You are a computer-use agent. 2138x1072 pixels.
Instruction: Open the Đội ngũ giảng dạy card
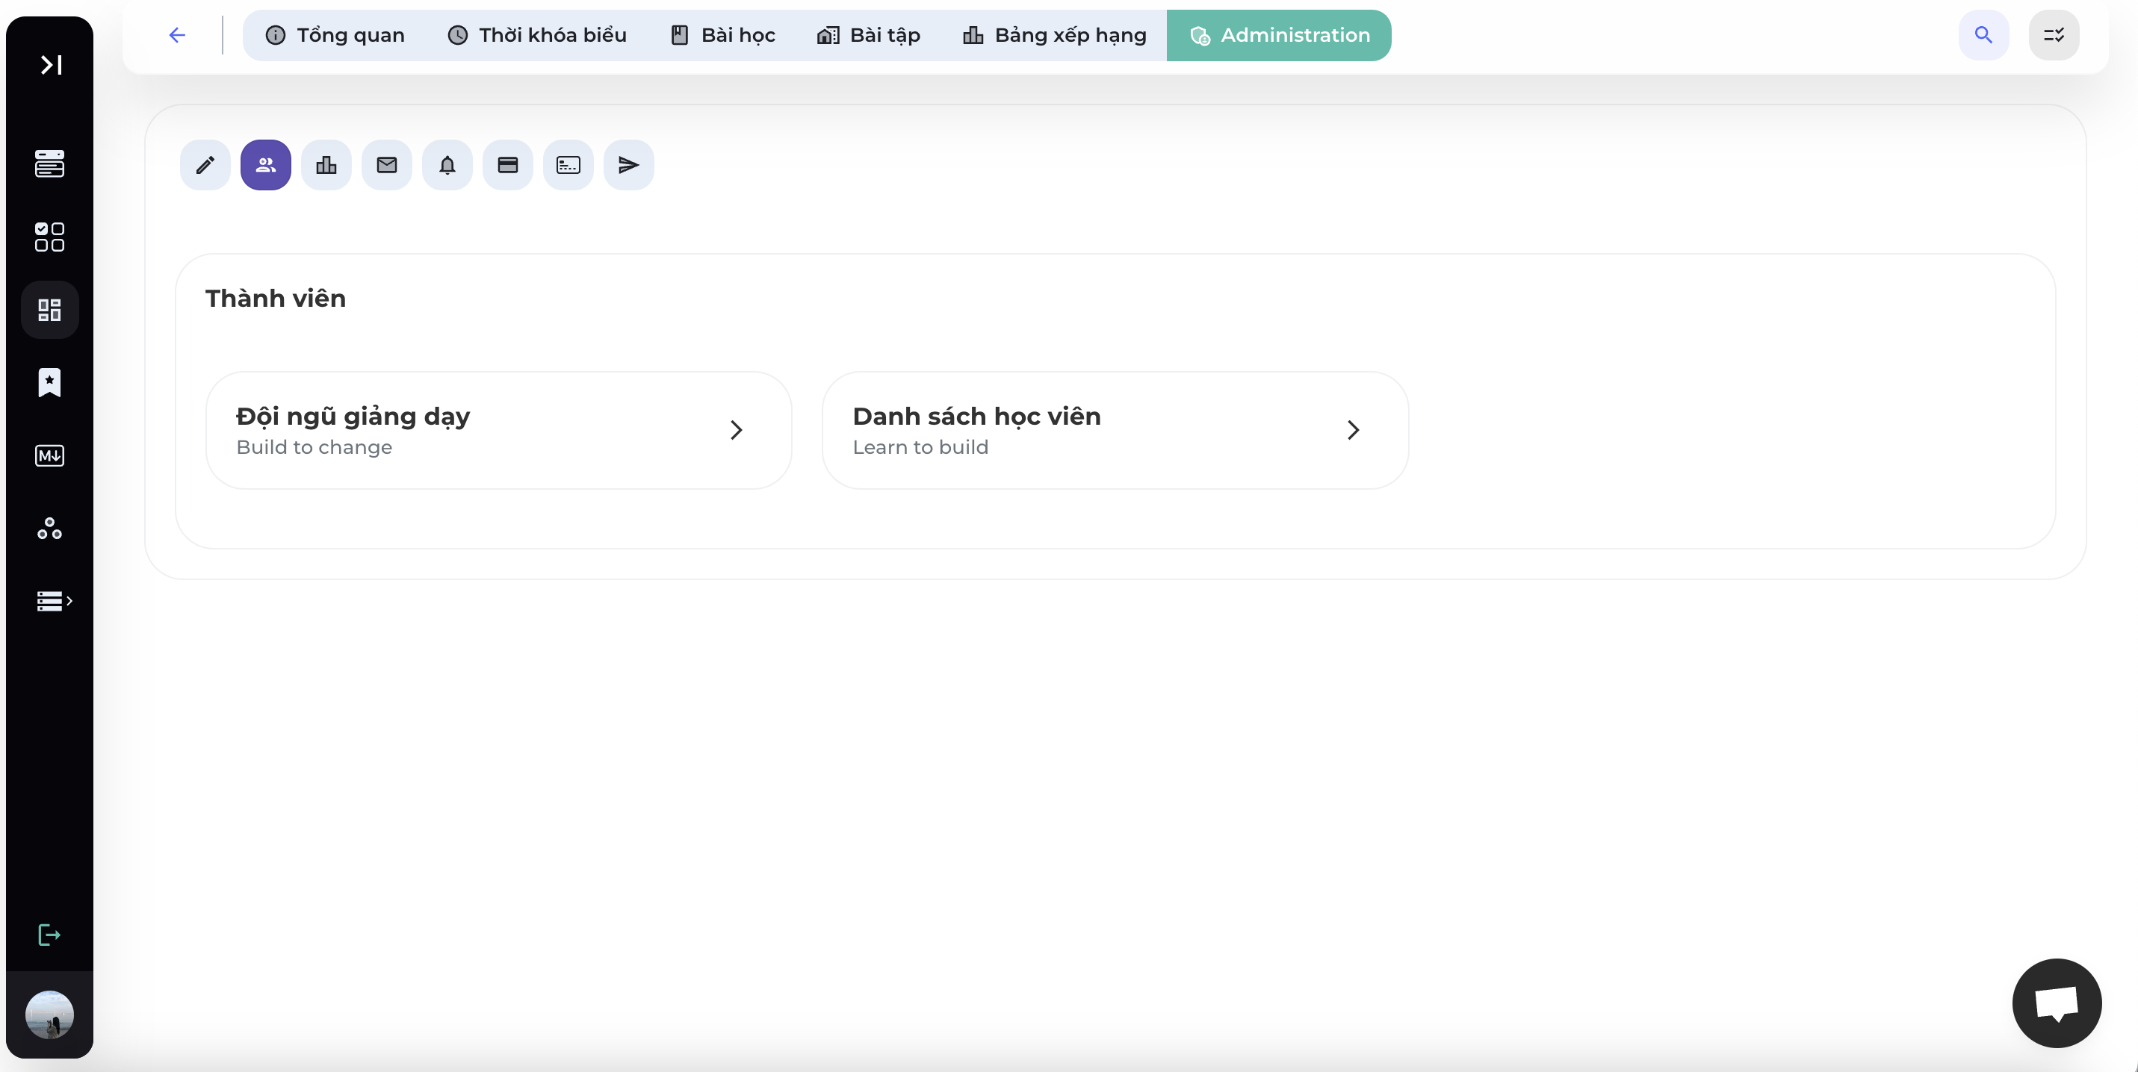pyautogui.click(x=499, y=430)
